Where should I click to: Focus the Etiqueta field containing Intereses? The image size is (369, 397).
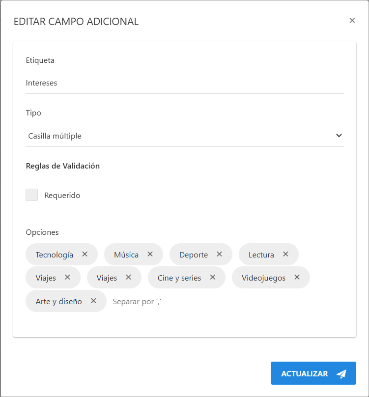[x=184, y=83]
